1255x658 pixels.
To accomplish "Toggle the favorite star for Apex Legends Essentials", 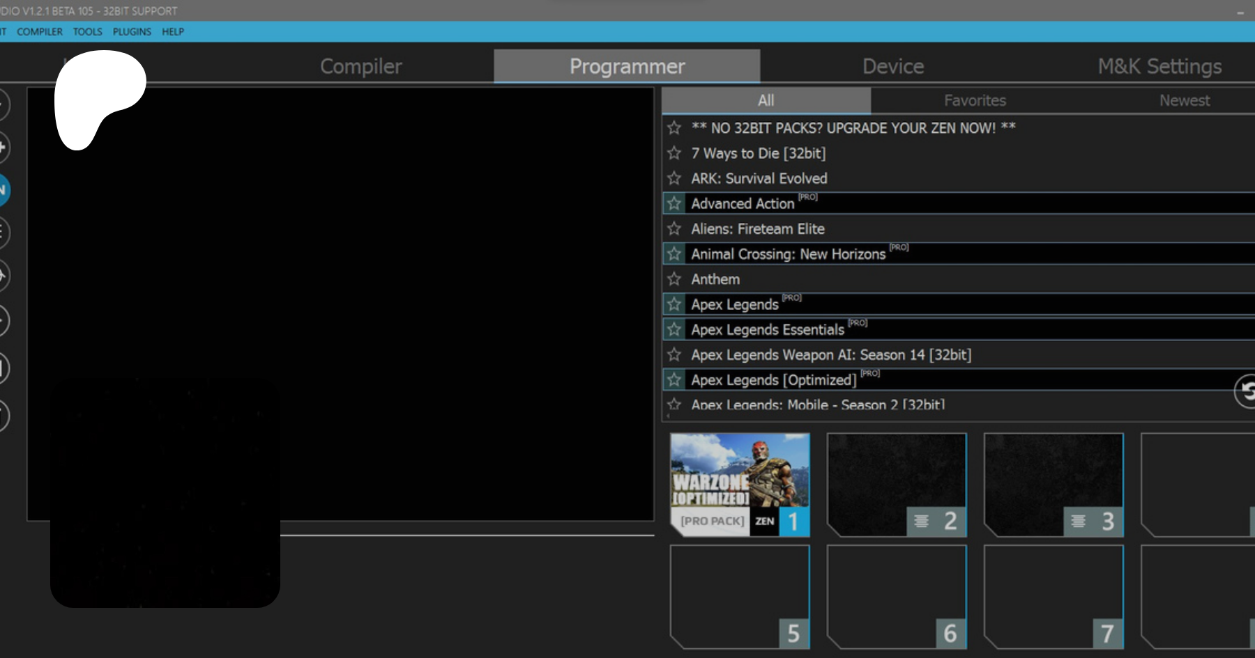I will tap(674, 329).
